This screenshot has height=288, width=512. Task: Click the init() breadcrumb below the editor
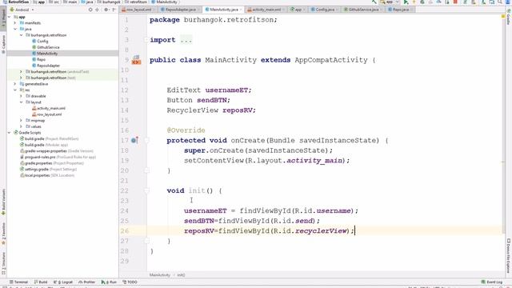[181, 275]
